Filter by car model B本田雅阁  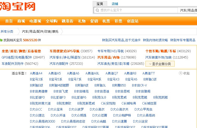[143, 91]
